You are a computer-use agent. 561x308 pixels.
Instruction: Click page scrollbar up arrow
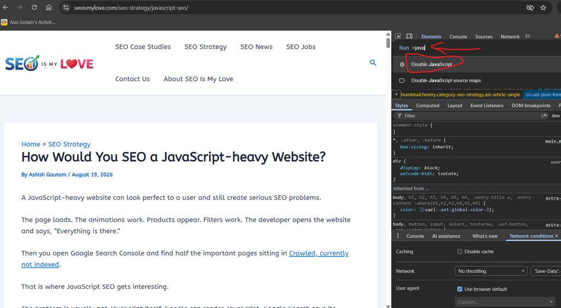point(388,34)
